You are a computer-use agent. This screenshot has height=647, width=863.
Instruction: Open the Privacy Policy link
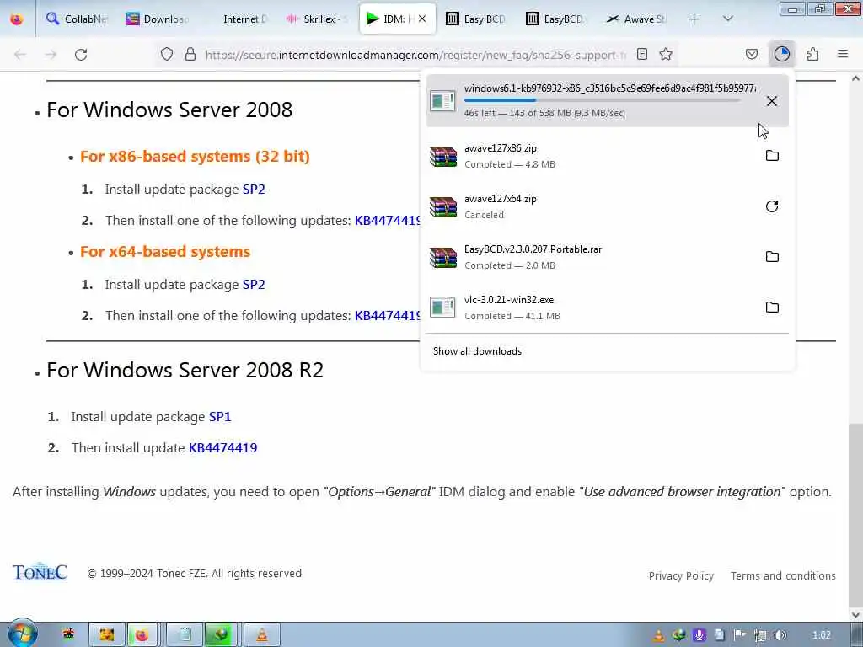pyautogui.click(x=681, y=576)
